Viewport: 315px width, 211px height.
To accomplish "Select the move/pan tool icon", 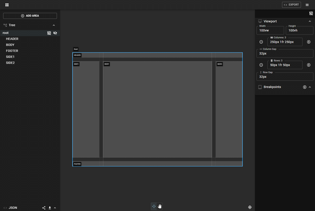I will (154, 206).
